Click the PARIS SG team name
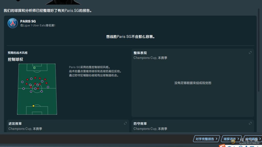The width and height of the screenshot is (262, 147). [28, 21]
